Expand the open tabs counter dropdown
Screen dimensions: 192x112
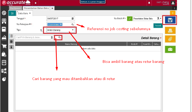click(175, 8)
